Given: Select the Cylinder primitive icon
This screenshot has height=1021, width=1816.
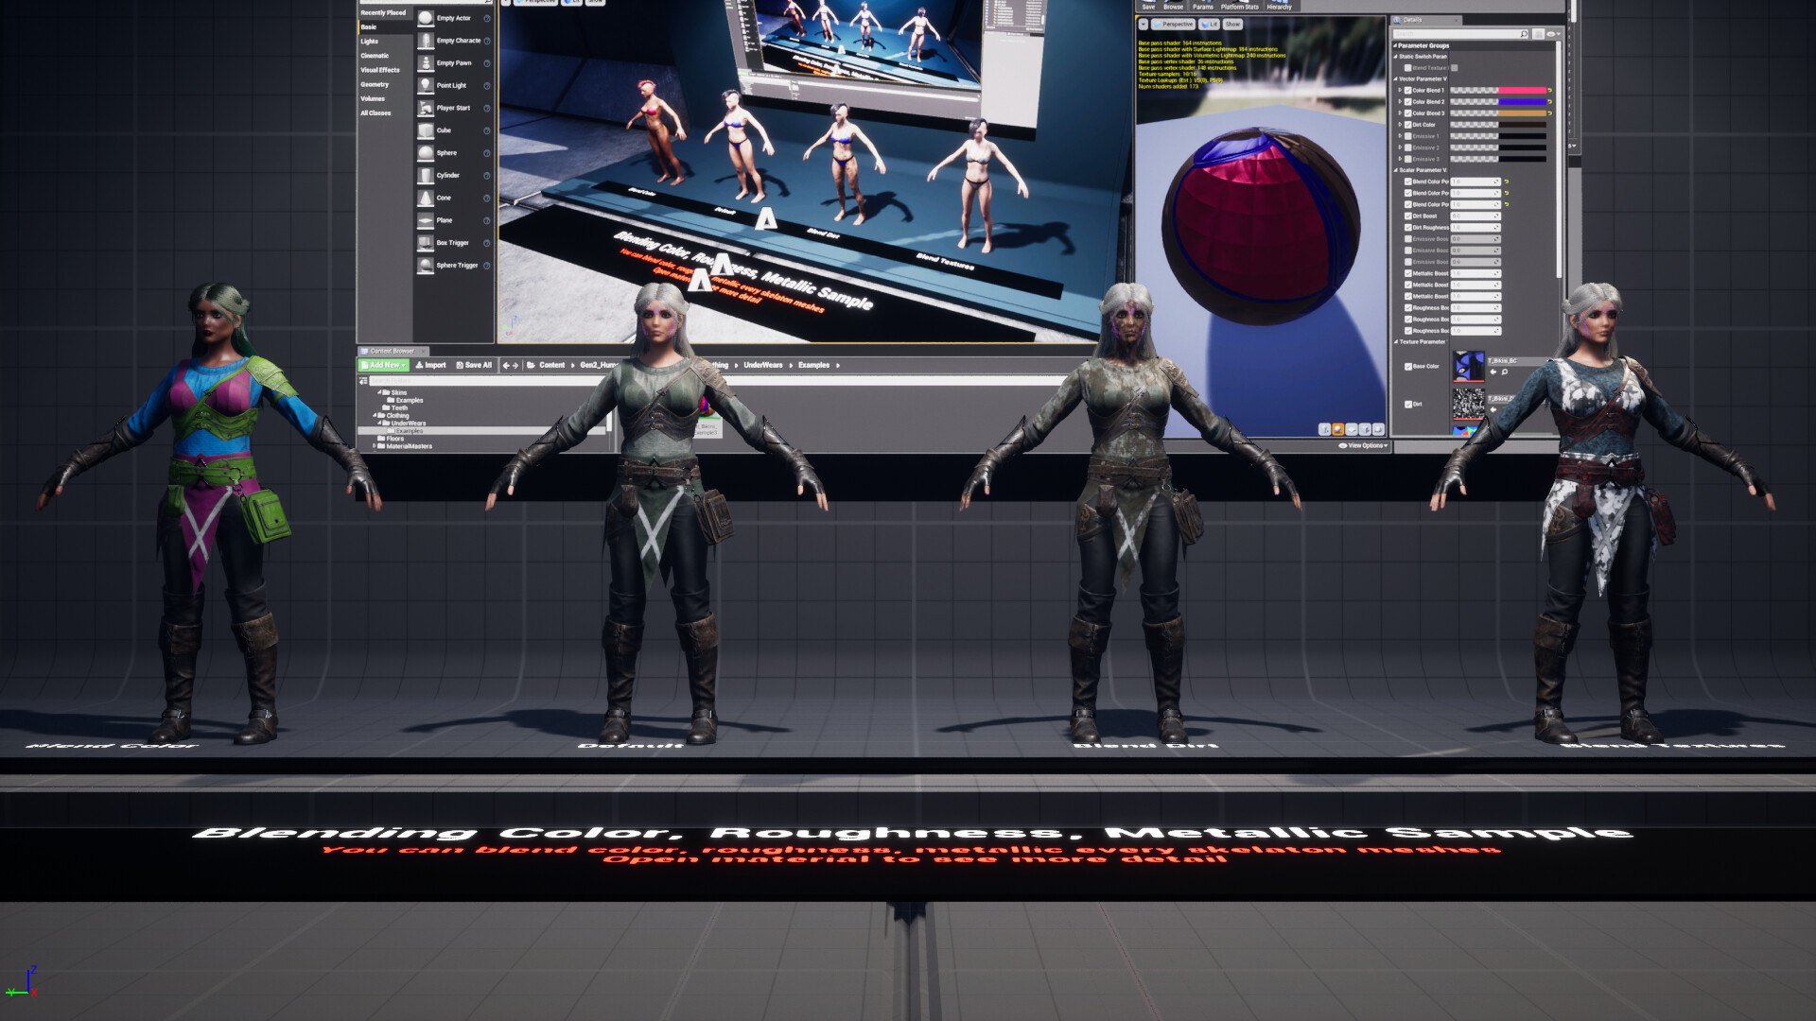Looking at the screenshot, I should (x=426, y=176).
